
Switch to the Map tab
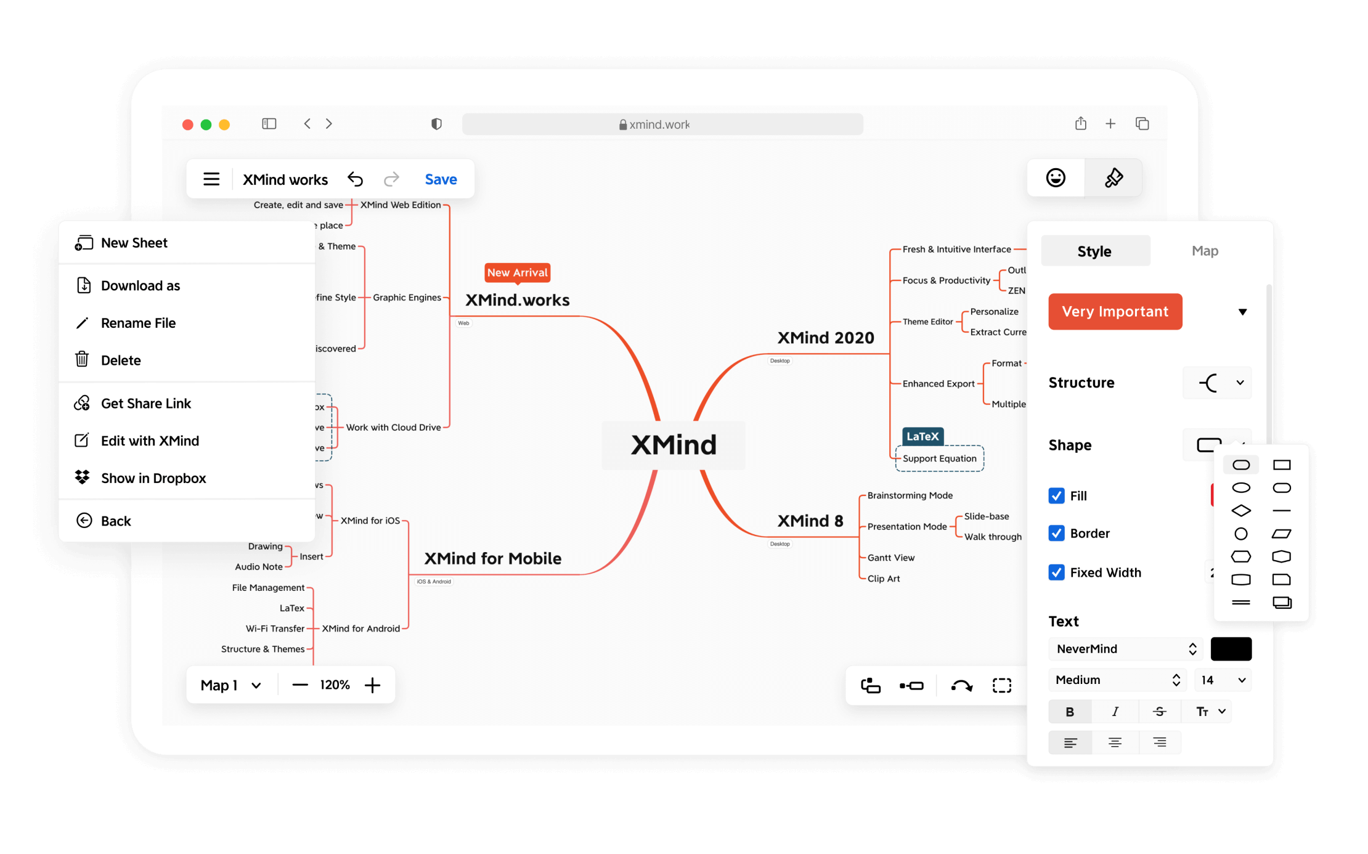coord(1205,251)
